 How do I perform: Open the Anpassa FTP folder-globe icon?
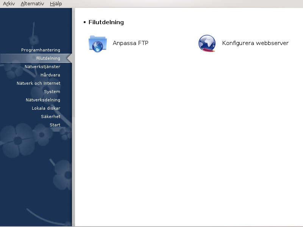[x=98, y=44]
